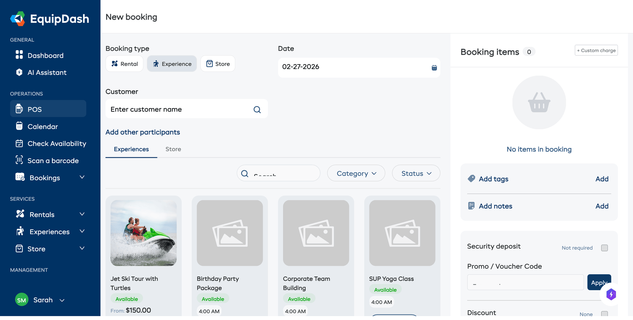The image size is (633, 320).
Task: Switch to the Store tab
Action: click(173, 149)
